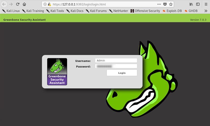Open the Offensive Security bookmark

(145, 11)
